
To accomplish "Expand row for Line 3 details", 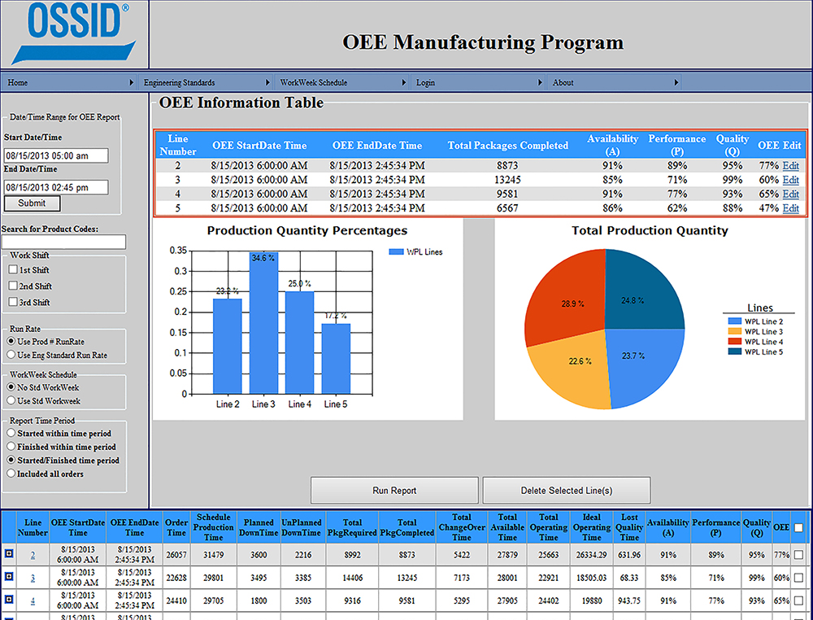I will 9,577.
